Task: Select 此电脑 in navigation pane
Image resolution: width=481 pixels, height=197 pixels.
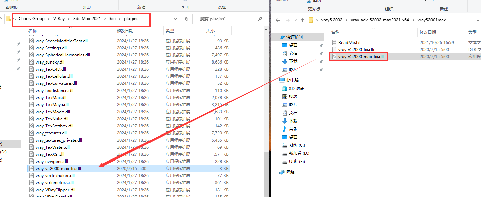Action: [x=293, y=80]
